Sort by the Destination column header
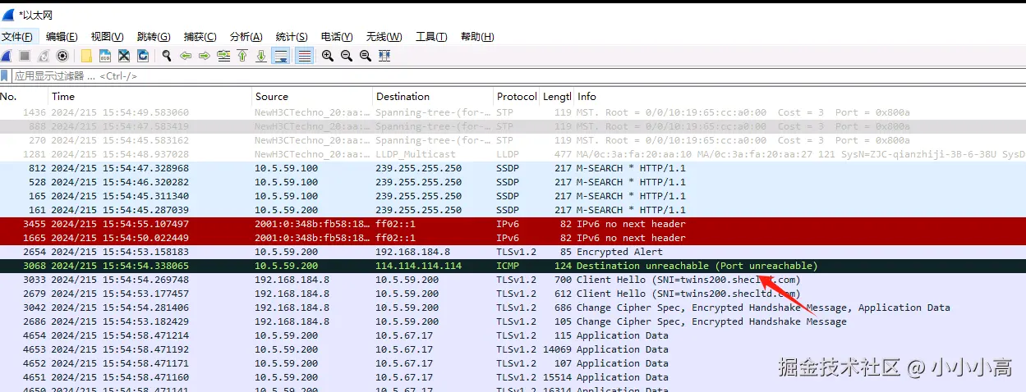 pos(433,97)
